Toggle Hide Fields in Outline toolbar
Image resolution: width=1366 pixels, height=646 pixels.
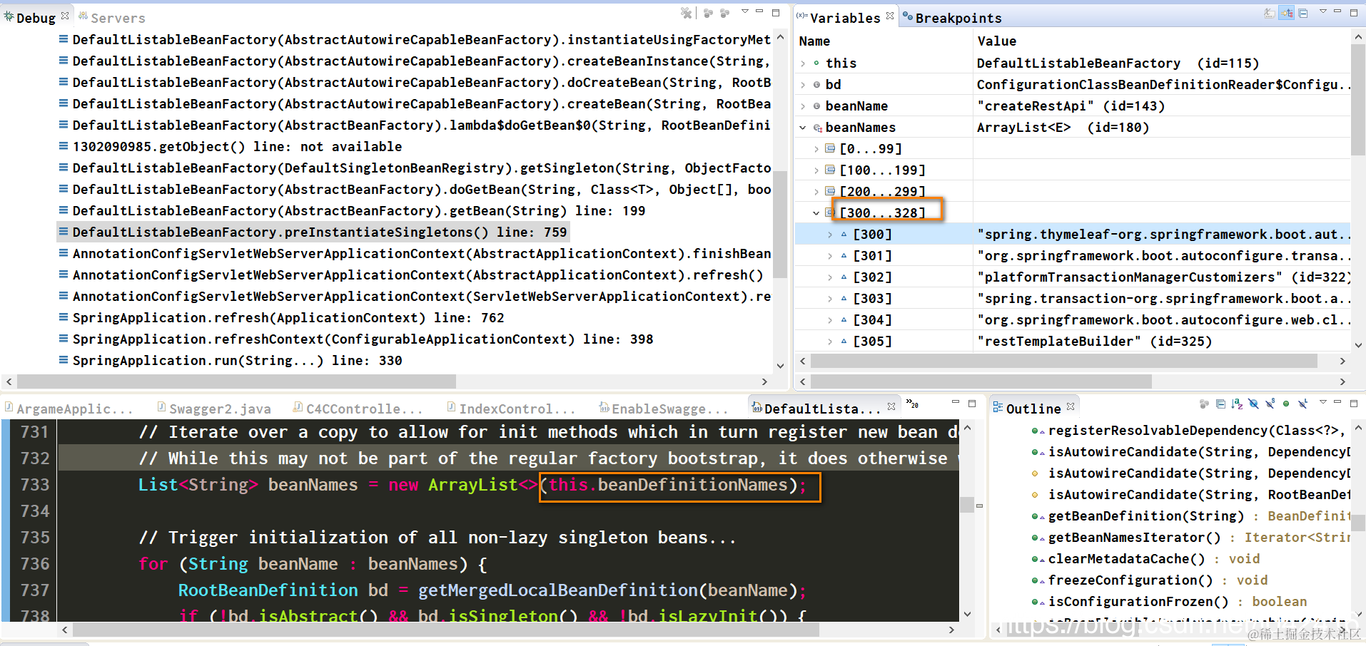point(1253,404)
